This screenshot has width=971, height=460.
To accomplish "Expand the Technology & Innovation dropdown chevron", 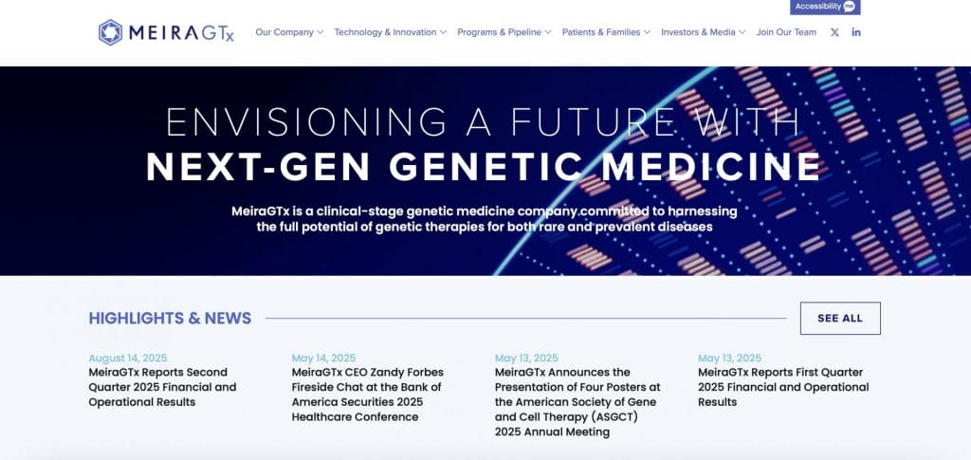I will (444, 32).
